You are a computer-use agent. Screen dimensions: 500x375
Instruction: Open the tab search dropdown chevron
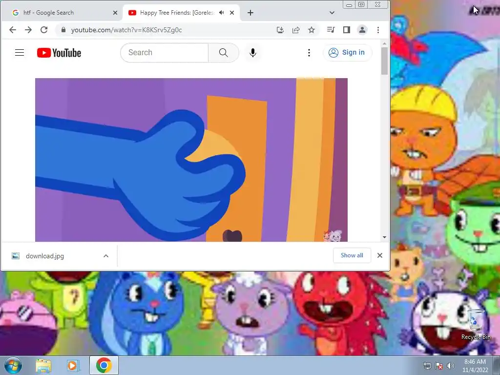[332, 13]
